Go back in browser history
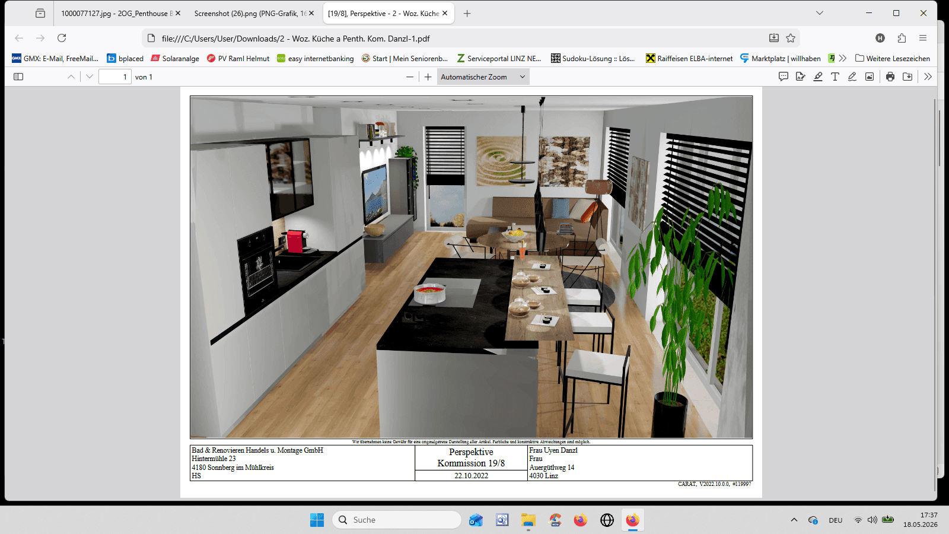The height and width of the screenshot is (534, 949). pos(19,38)
